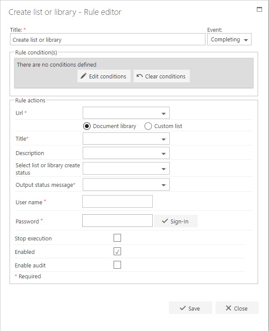This screenshot has height=331, width=269.
Task: Click into the User name field
Action: pos(117,201)
